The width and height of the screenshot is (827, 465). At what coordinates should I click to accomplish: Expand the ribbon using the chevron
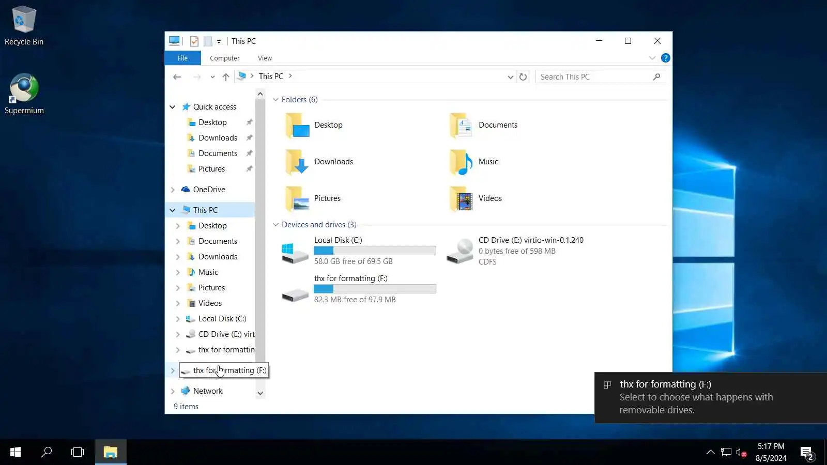coord(652,58)
